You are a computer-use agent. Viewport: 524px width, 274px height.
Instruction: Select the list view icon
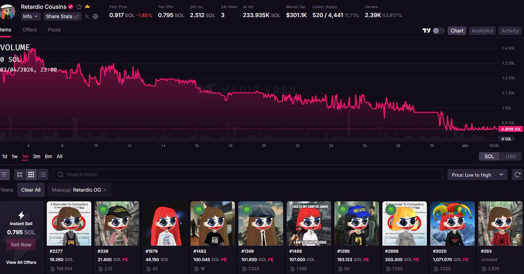(43, 175)
